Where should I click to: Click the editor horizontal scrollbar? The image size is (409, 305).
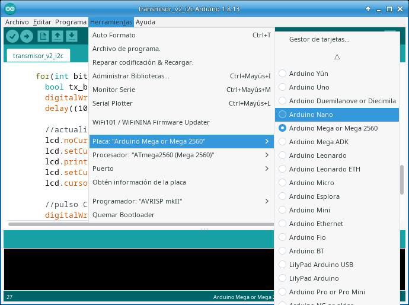point(141,224)
